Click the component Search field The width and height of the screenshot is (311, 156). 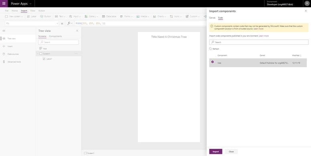[x=258, y=42]
